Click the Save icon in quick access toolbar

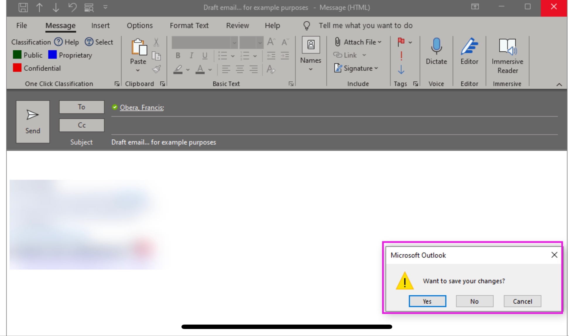pos(23,7)
